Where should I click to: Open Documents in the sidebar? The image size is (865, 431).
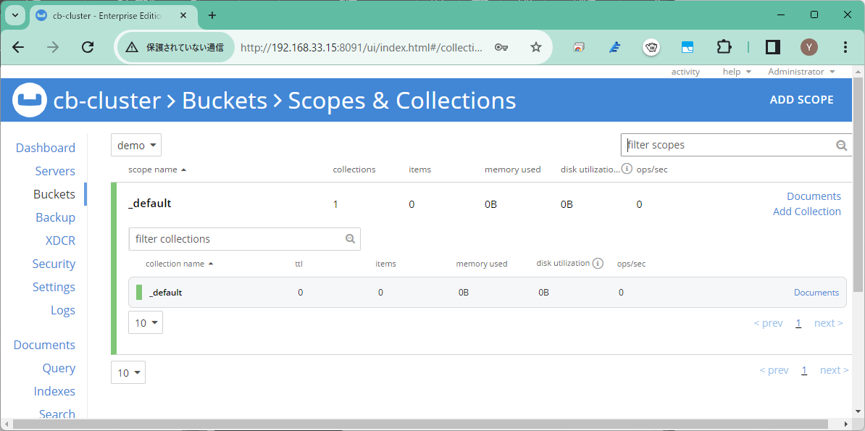point(44,345)
